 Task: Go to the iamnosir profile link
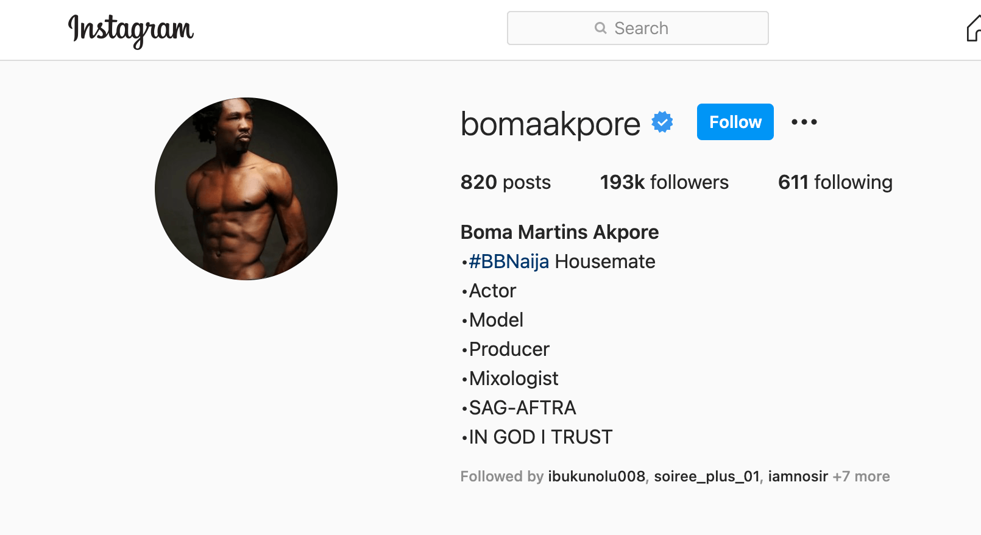pyautogui.click(x=798, y=477)
